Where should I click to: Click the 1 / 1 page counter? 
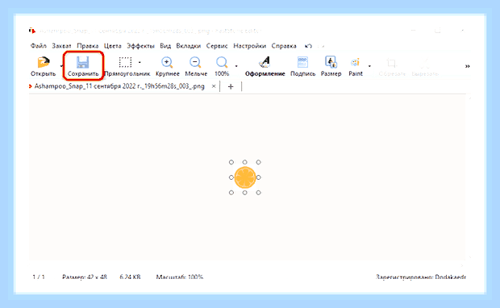[38, 277]
